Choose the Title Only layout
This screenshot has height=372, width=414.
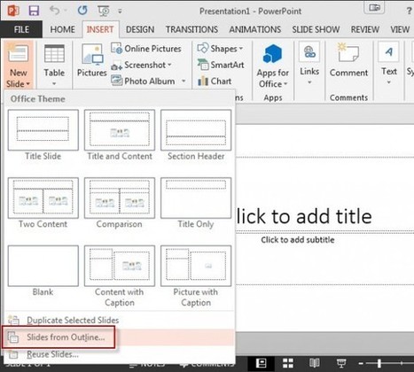tap(196, 198)
